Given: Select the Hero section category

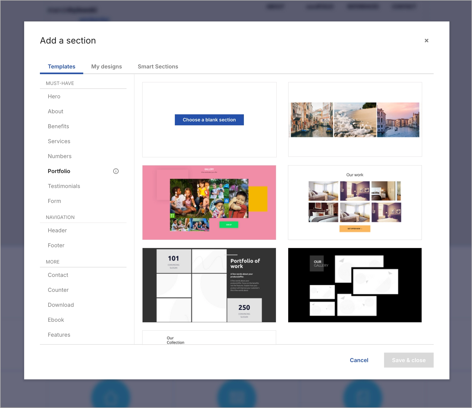Looking at the screenshot, I should tap(54, 96).
